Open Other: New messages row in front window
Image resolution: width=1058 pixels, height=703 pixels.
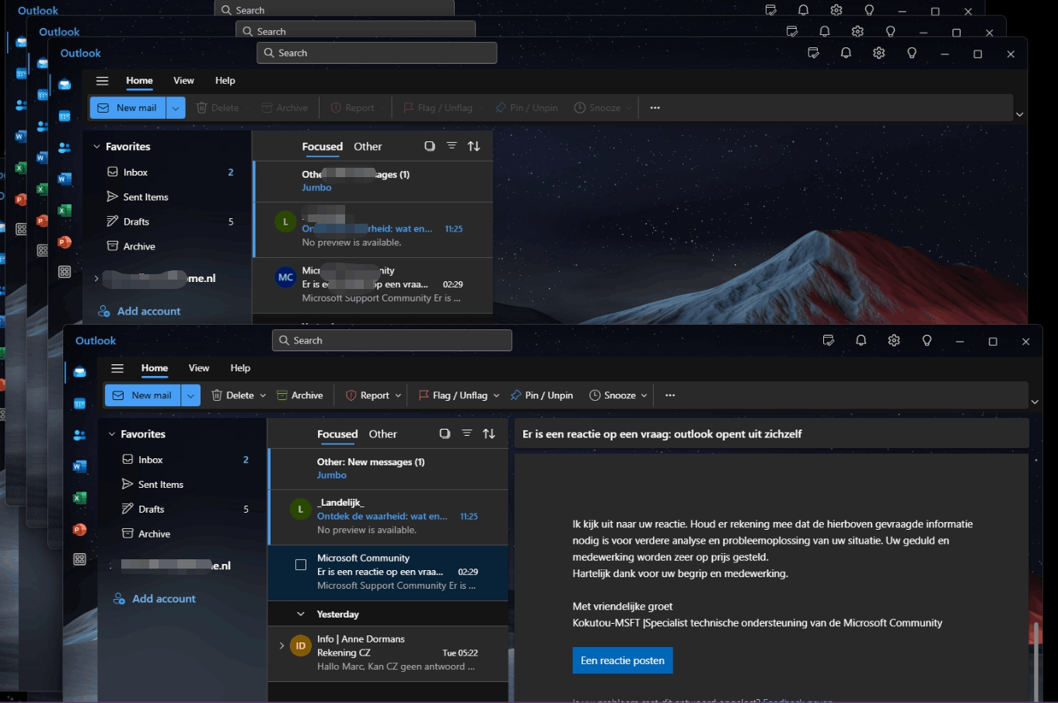pos(389,468)
